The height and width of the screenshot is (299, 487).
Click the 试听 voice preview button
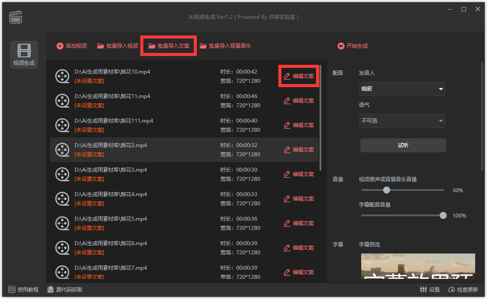pos(402,145)
